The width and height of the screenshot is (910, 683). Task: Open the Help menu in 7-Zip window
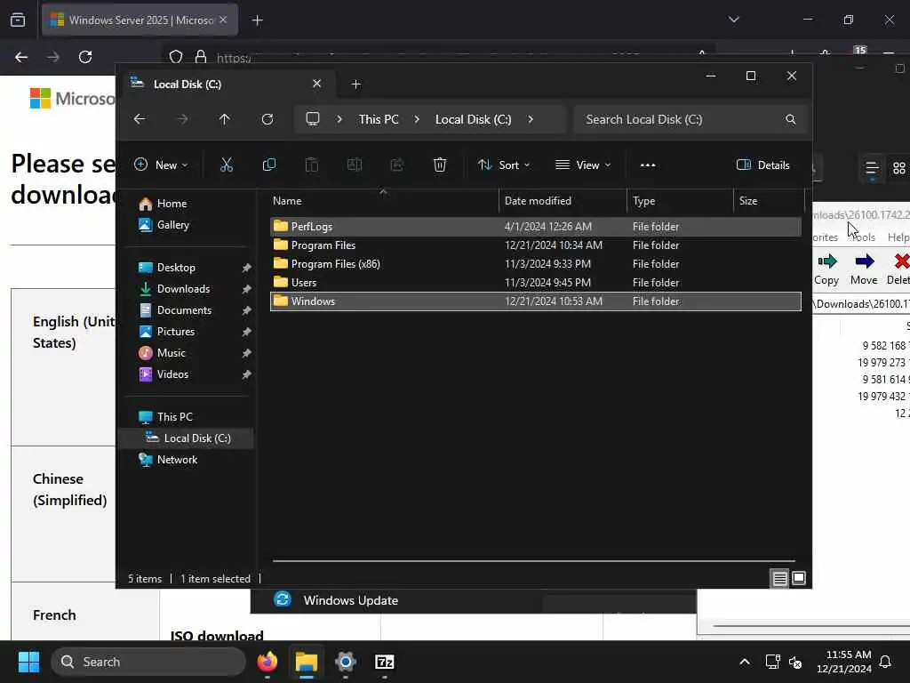click(x=898, y=237)
